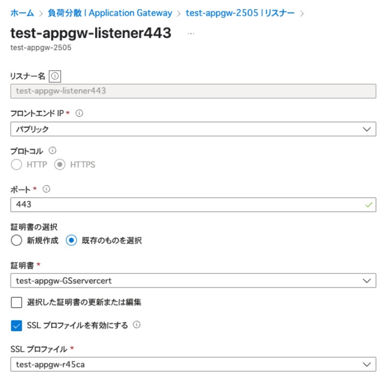Go to ホーム breadcrumb link
Viewport: 390px width, 388px height.
22,12
